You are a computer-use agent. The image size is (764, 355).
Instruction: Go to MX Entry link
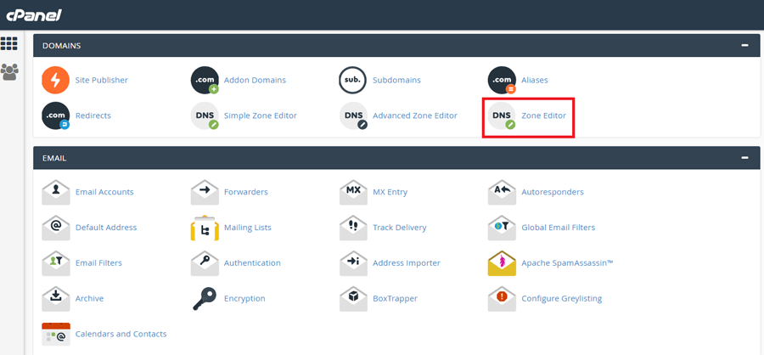(x=390, y=192)
